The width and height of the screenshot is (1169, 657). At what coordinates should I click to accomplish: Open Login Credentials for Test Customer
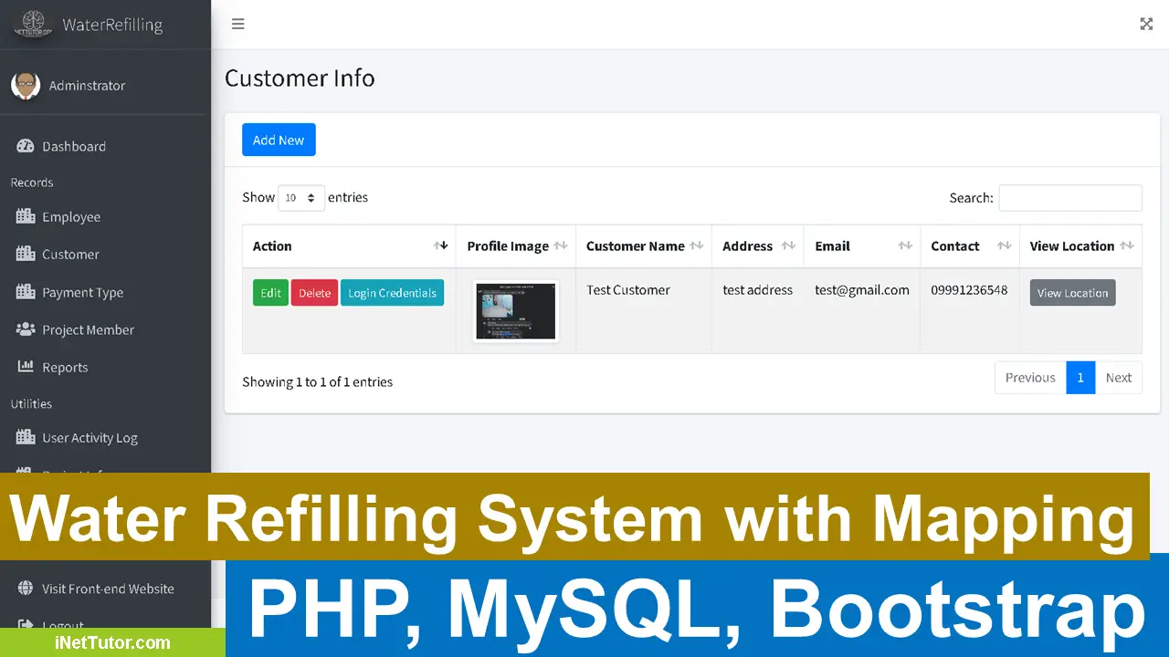392,293
